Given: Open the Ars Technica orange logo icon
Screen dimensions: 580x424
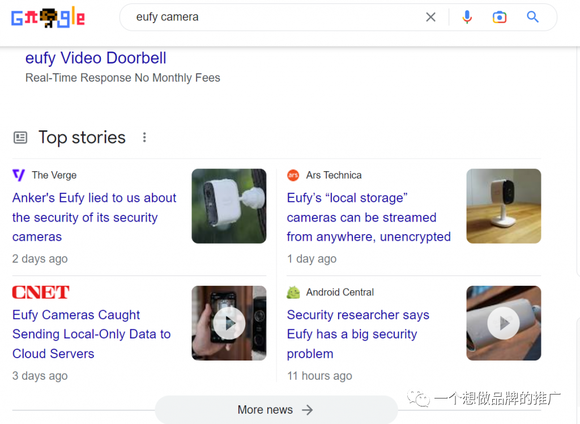Looking at the screenshot, I should click(293, 175).
